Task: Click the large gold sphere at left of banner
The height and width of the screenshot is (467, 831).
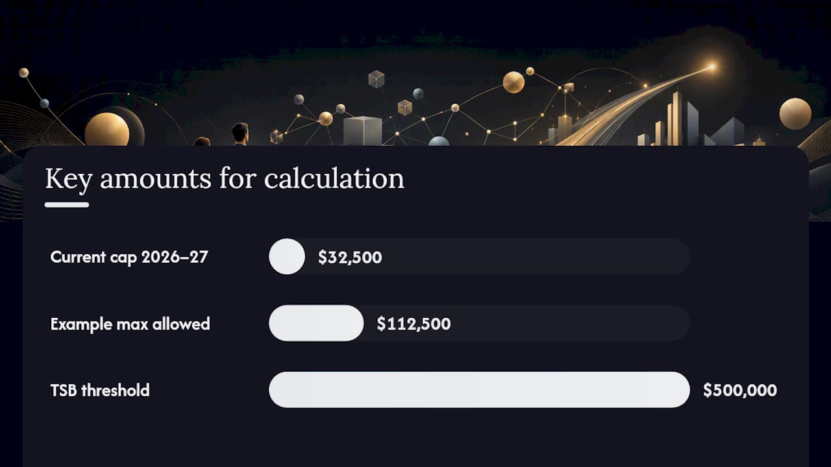Action: [x=107, y=129]
